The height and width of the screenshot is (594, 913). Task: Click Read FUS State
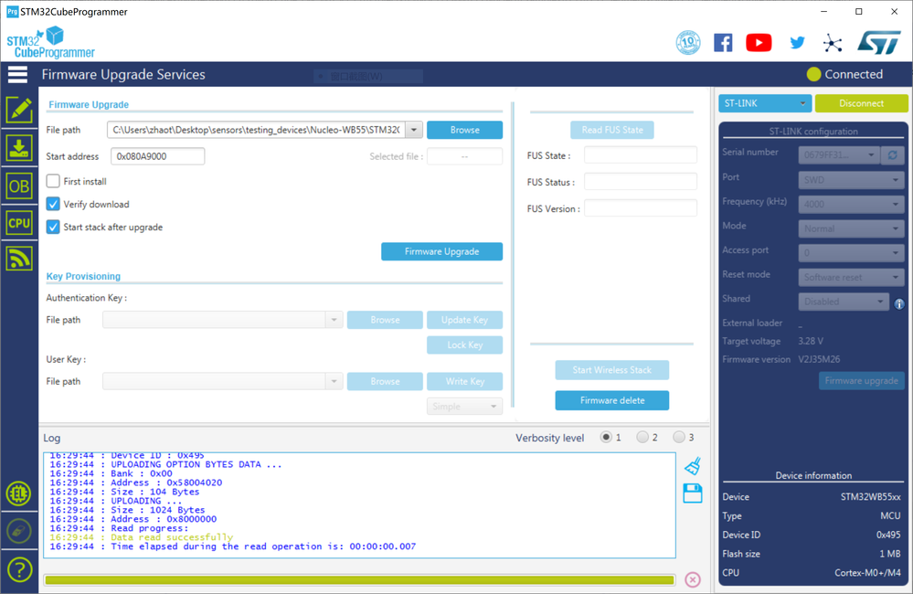[x=612, y=130]
